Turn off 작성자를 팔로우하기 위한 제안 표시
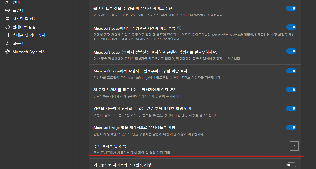Viewport: 316px width, 169px height. 291,71
